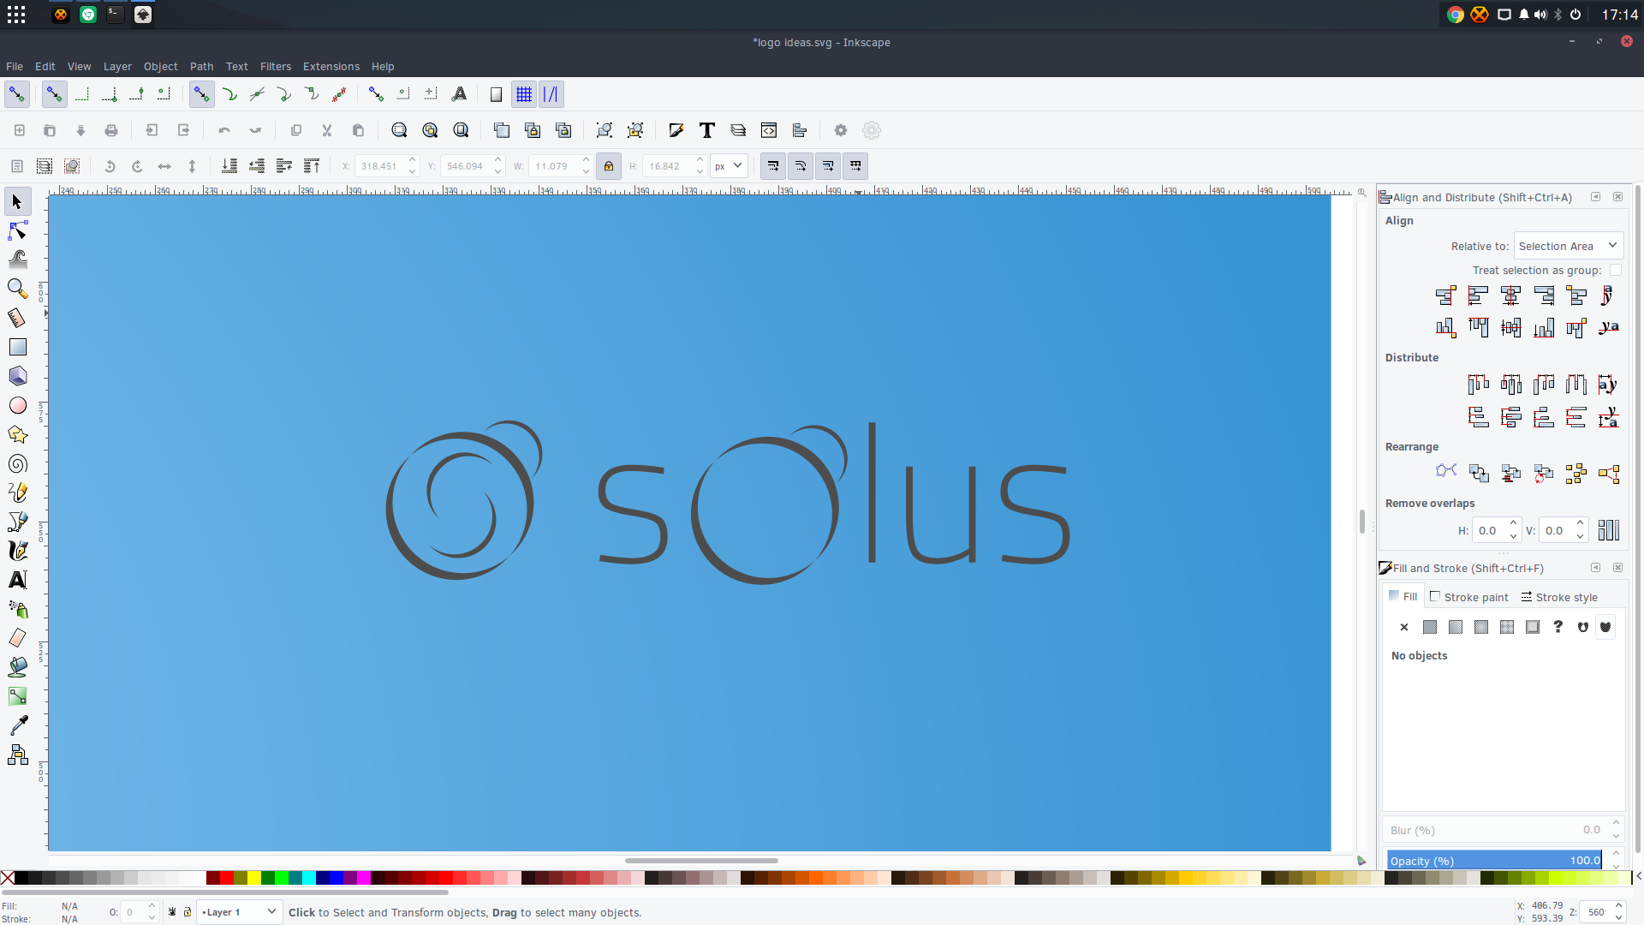Select the Rectangle tool

point(17,347)
